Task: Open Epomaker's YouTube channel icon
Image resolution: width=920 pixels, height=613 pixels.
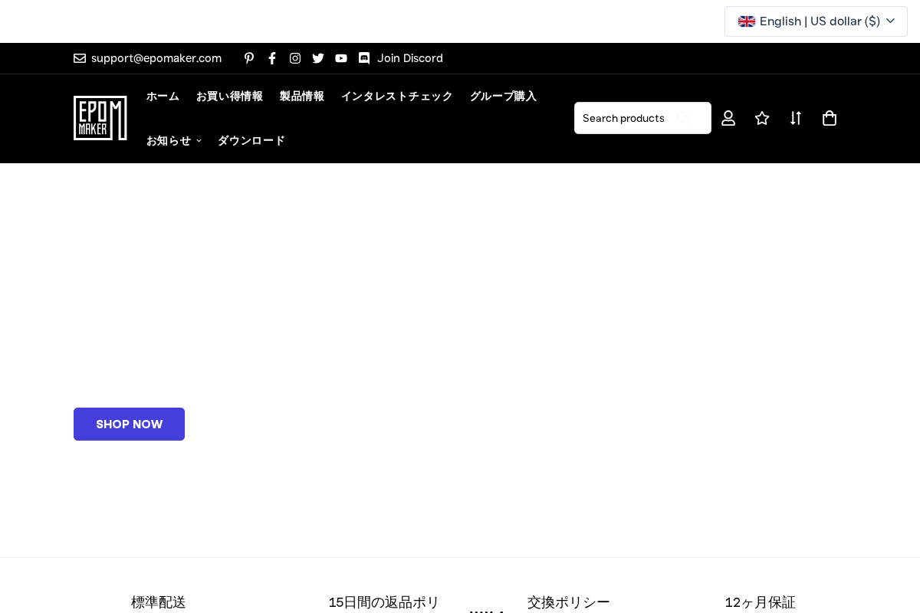Action: [341, 58]
